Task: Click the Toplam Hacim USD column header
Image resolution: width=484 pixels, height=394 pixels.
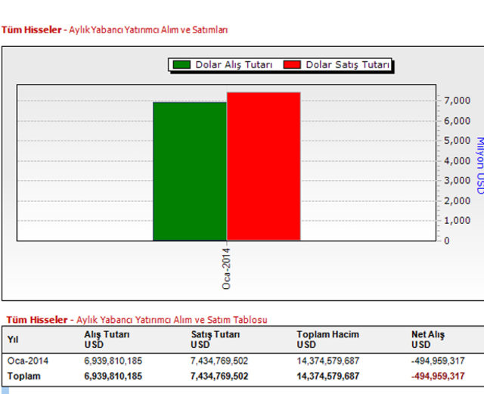Action: point(327,340)
